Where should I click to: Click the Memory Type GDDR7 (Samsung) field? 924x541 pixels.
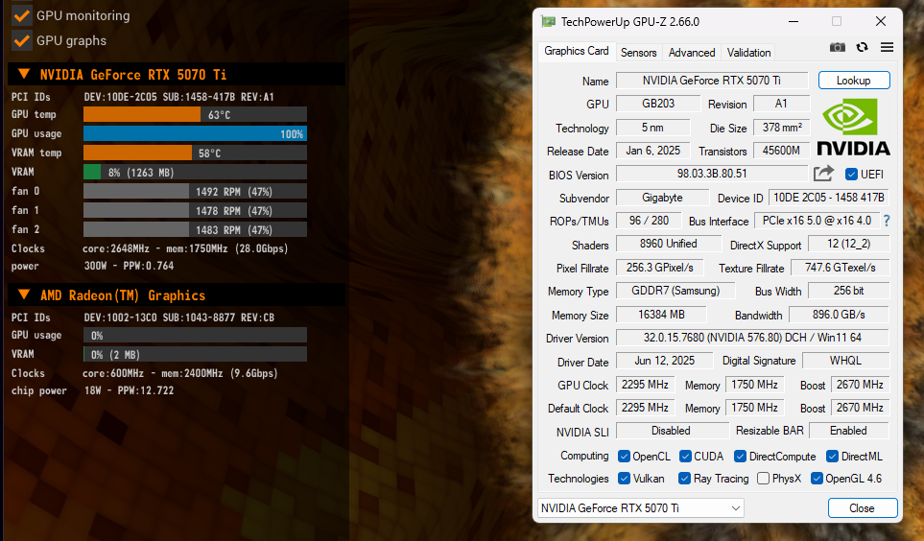click(x=675, y=291)
